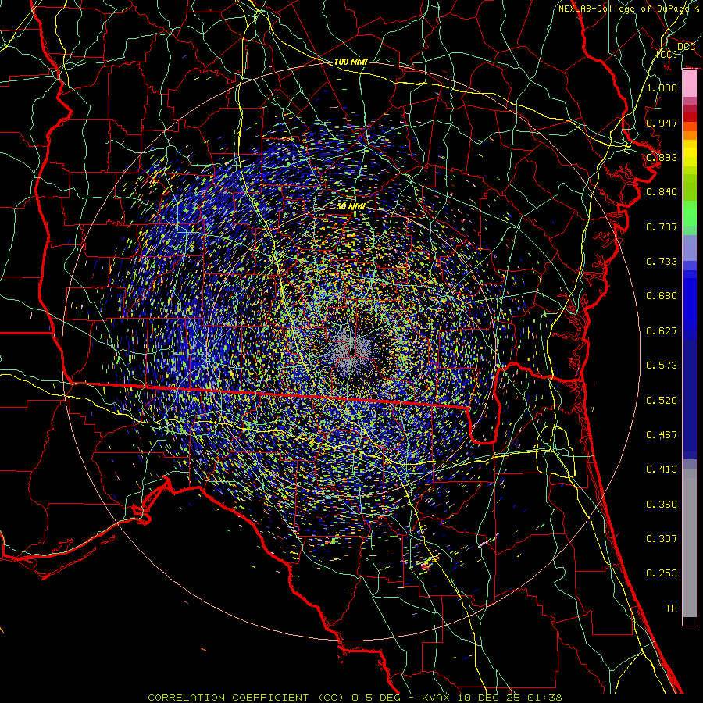Viewport: 703px width, 703px height.
Task: Click the 0.947 legend value
Action: click(x=662, y=123)
